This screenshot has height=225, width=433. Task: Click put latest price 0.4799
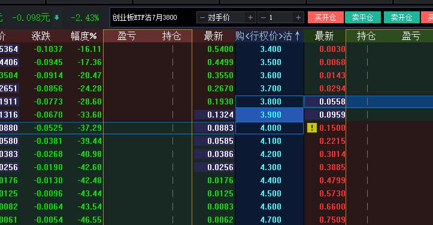332,180
